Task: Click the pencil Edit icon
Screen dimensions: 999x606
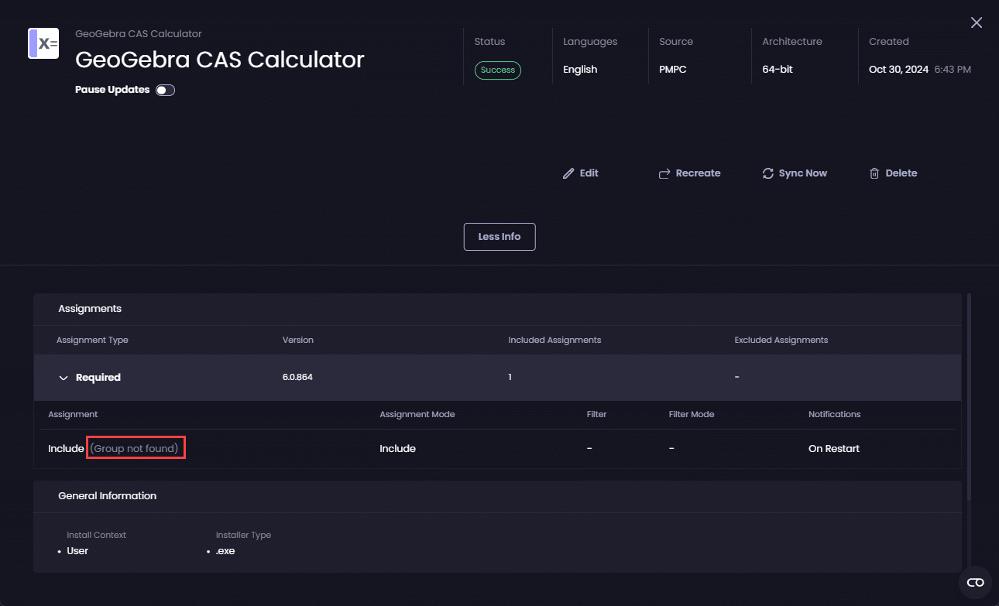Action: (x=568, y=173)
